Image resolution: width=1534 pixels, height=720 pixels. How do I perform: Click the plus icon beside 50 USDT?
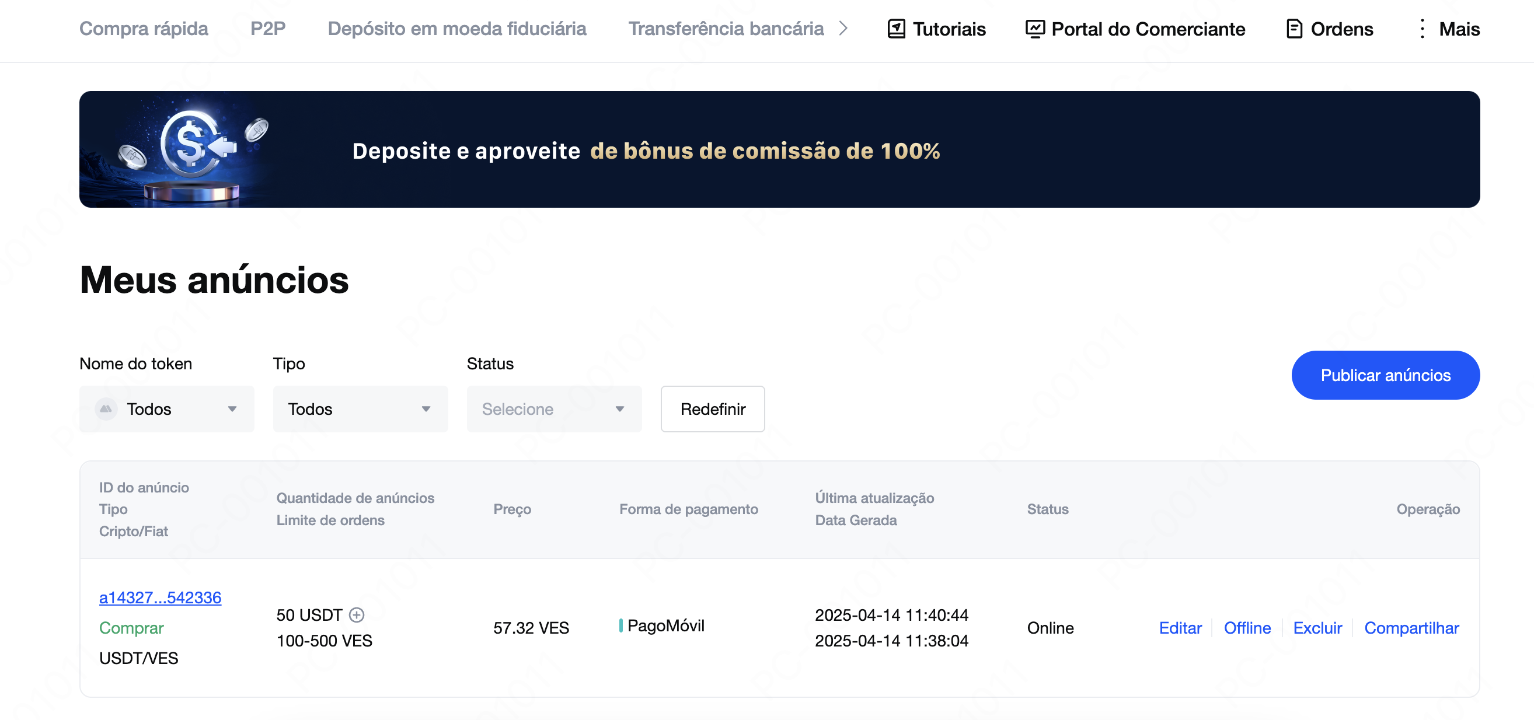pos(357,614)
